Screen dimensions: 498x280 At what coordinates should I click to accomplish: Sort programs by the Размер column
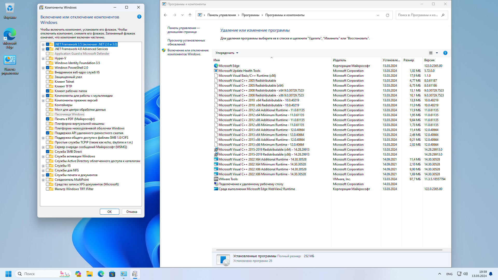pos(412,60)
